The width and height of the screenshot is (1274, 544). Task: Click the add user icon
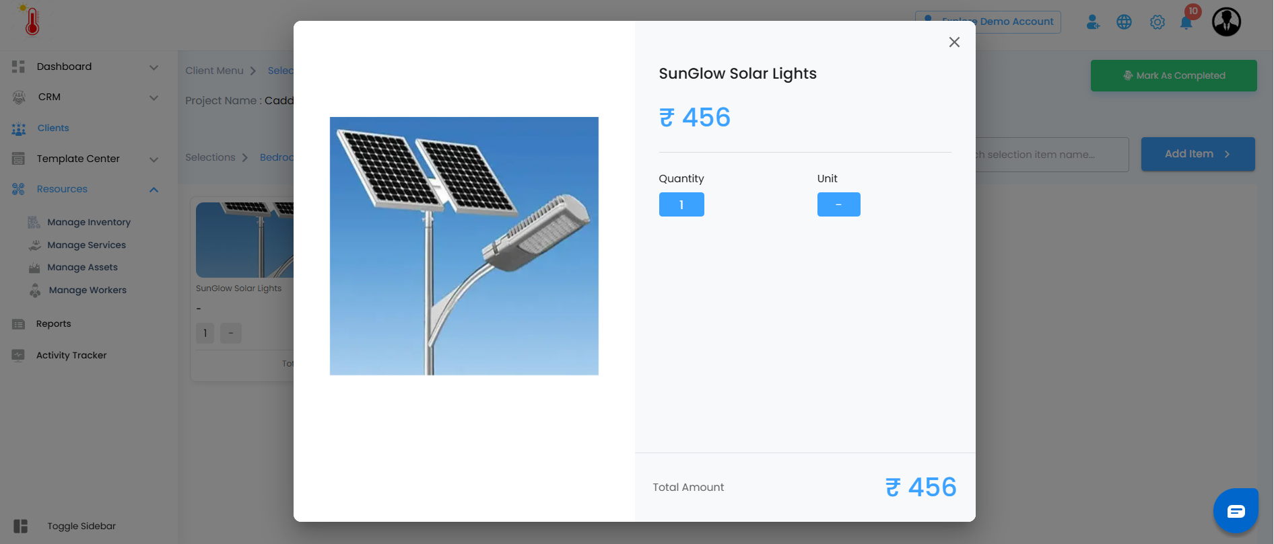click(1093, 22)
